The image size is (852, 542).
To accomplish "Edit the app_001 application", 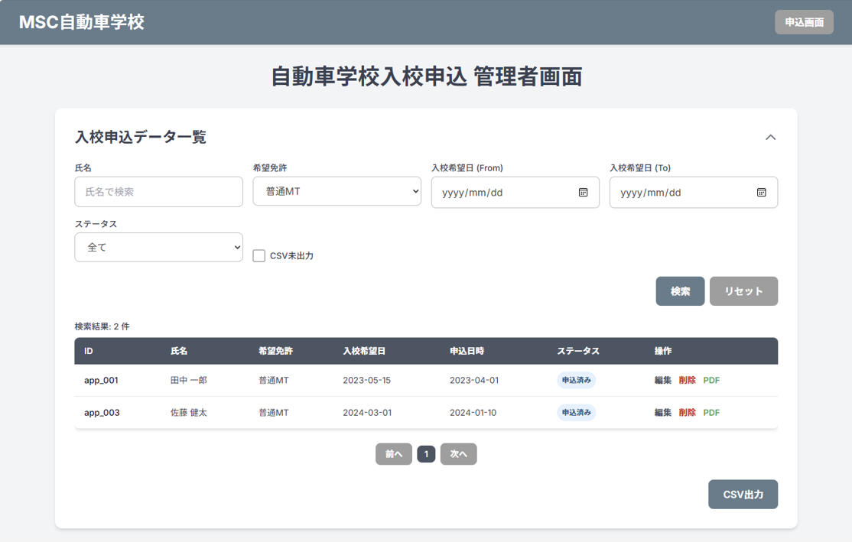I will point(662,381).
